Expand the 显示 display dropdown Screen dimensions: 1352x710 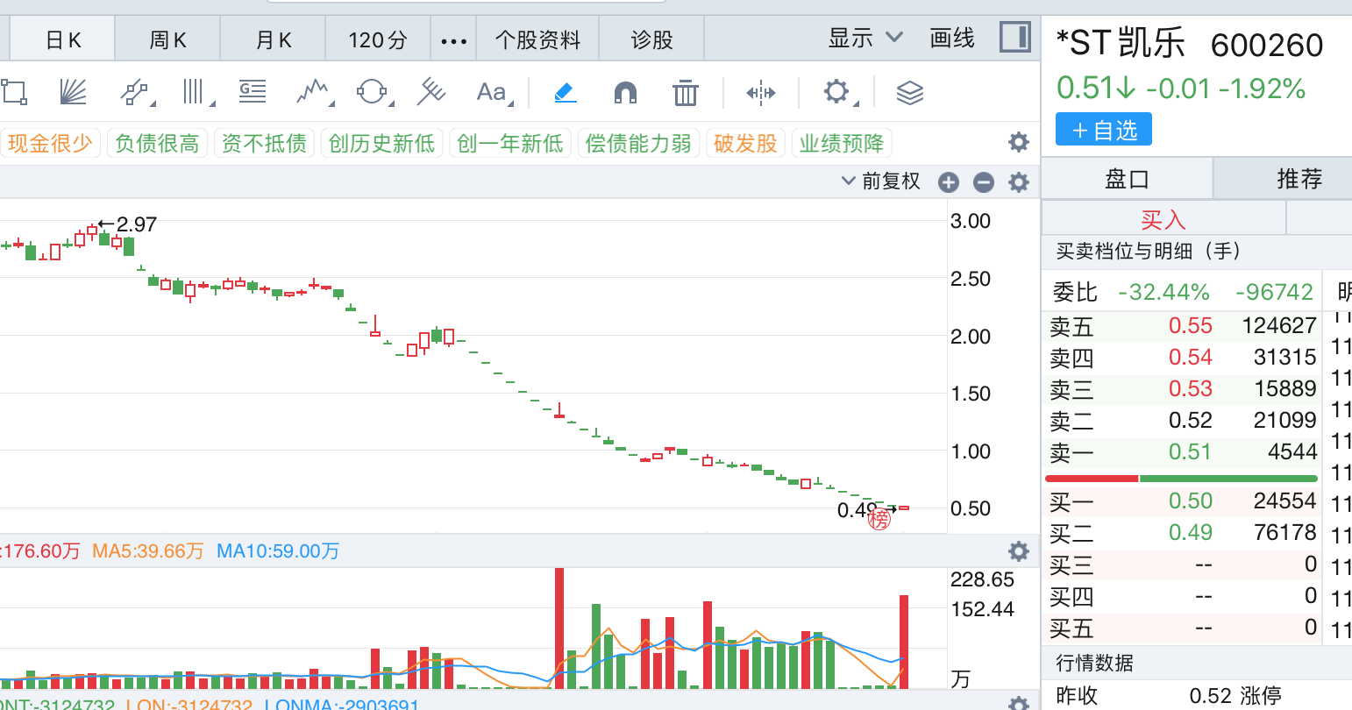(x=865, y=38)
